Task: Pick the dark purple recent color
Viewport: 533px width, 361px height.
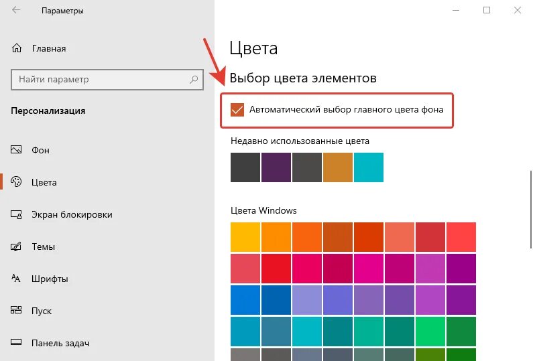Action: tap(276, 167)
